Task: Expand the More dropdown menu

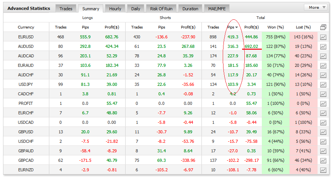Action: 316,8
